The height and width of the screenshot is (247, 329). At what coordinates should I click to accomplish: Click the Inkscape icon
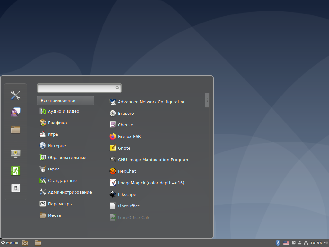pos(113,194)
